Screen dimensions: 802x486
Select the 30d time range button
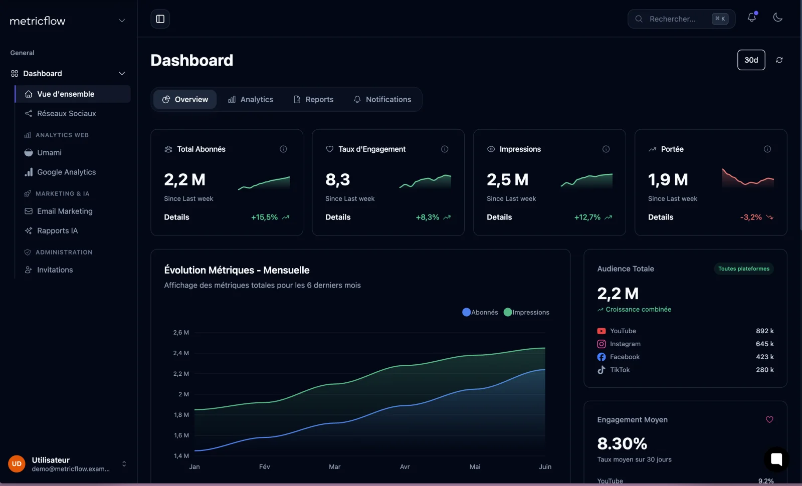click(x=751, y=60)
